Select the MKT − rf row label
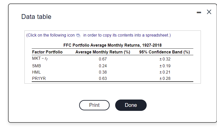The width and height of the screenshot is (217, 128). point(40,59)
